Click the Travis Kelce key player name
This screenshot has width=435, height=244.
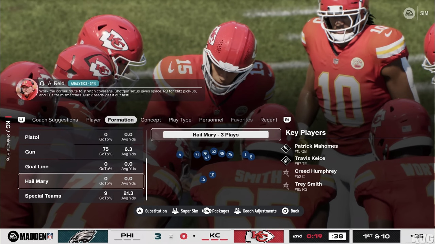(310, 158)
